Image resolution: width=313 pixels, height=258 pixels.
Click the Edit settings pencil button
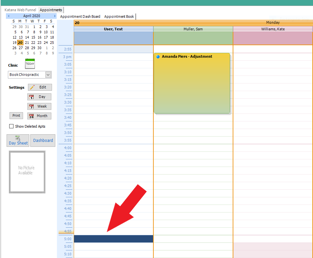40,87
